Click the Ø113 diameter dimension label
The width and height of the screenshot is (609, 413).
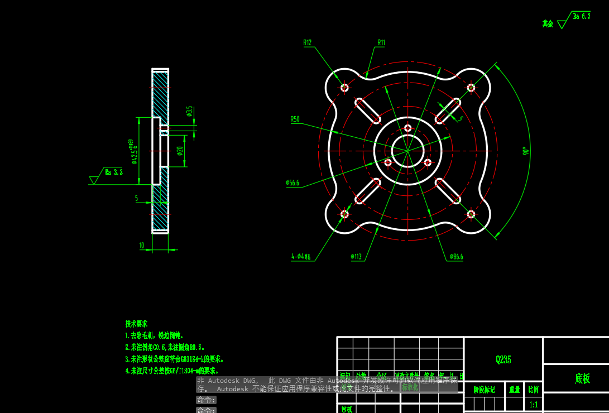pyautogui.click(x=356, y=257)
